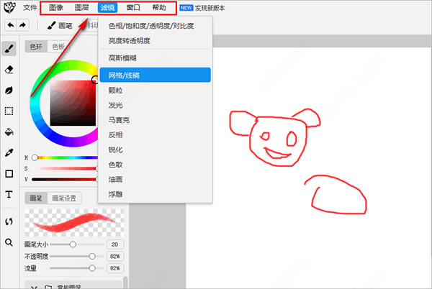Select the paint bucket fill tool
Image resolution: width=432 pixels, height=289 pixels.
(9, 132)
